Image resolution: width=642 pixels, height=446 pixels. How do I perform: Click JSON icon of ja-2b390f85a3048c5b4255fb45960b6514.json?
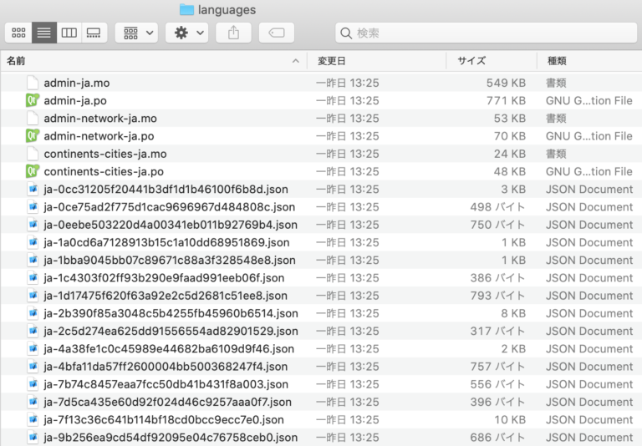tap(33, 313)
